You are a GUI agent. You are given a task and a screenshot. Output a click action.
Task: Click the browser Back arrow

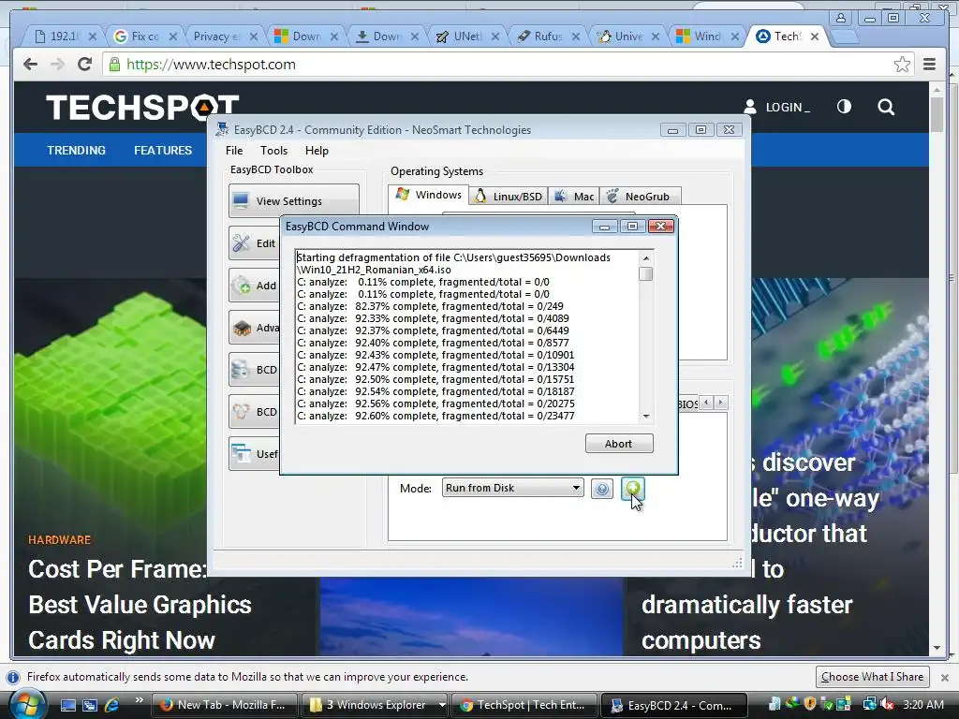pos(30,65)
